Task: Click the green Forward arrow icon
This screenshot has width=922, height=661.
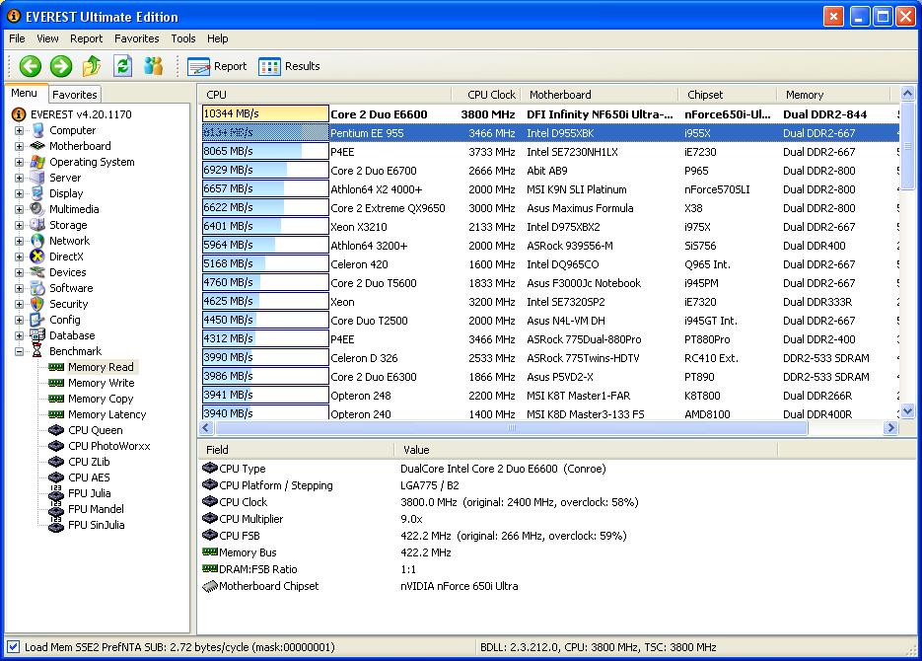Action: 61,66
